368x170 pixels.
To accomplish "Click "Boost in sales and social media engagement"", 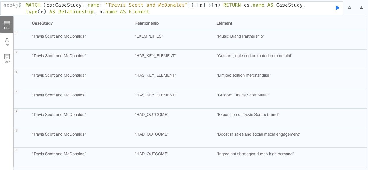I will [258, 134].
